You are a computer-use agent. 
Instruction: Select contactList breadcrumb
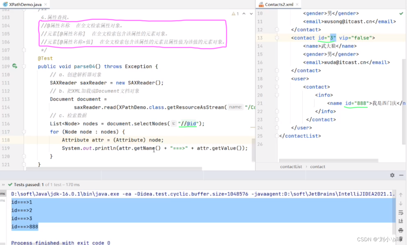coord(291,167)
